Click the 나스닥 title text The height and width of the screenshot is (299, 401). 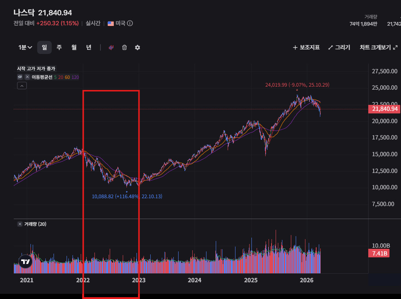(x=25, y=13)
